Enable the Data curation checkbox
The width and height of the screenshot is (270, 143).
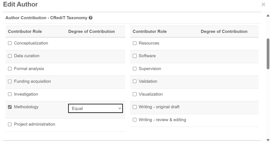[10, 56]
